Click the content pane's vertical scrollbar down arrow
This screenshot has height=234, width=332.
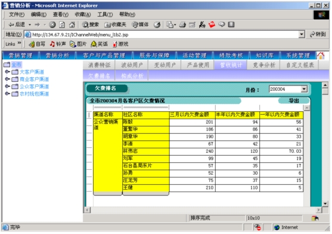325,203
